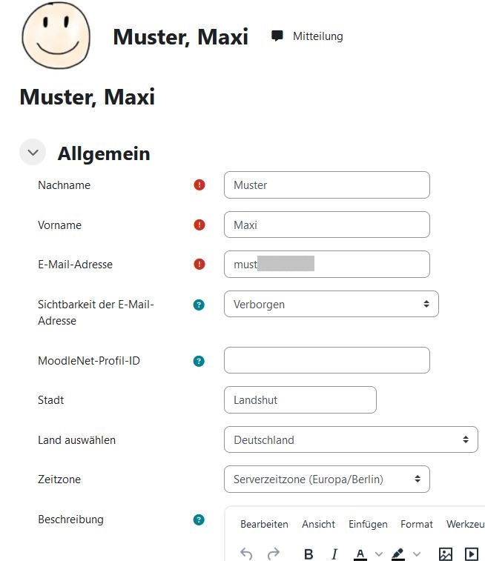
Task: Open the Sichtbarkeit der E-Mail-Adresse dropdown
Action: [x=331, y=304]
